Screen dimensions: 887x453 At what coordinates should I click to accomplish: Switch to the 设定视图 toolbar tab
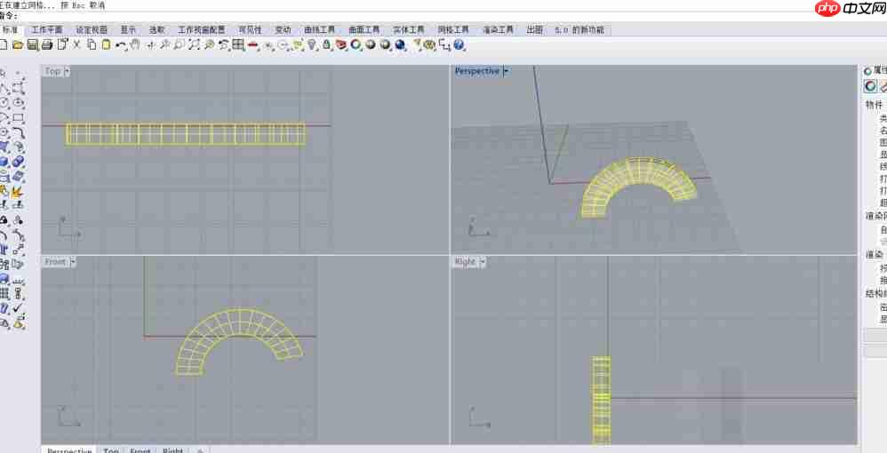coord(92,30)
